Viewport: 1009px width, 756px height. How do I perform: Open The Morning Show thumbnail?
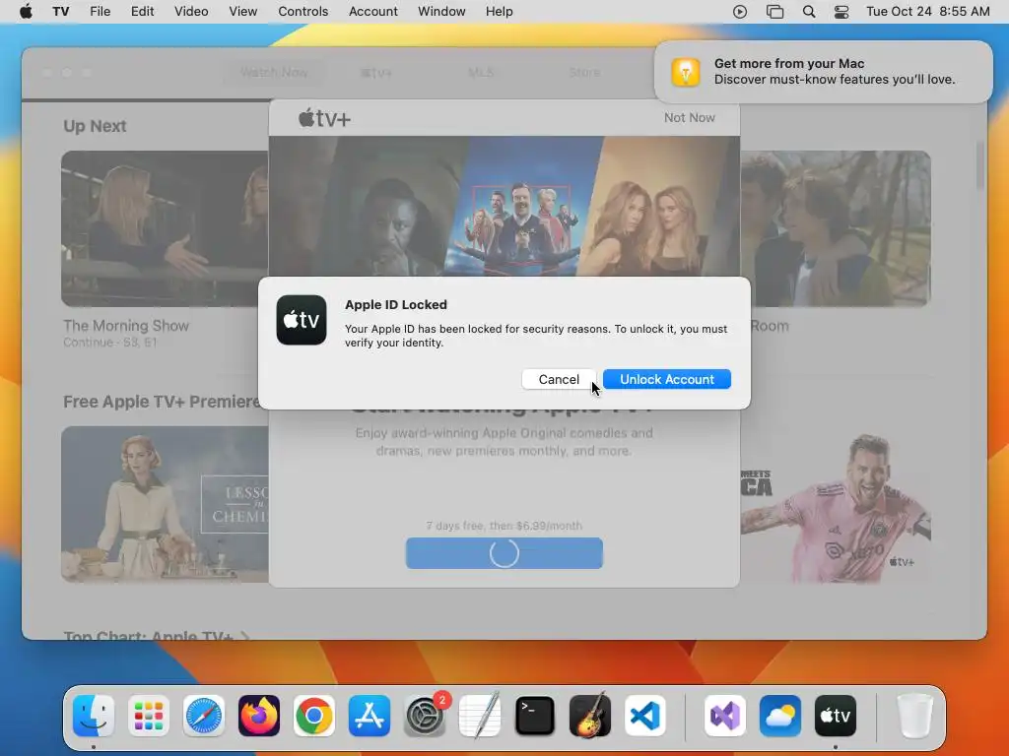pos(165,228)
